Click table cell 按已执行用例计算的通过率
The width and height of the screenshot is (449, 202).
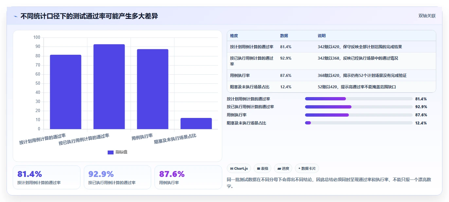click(x=252, y=61)
